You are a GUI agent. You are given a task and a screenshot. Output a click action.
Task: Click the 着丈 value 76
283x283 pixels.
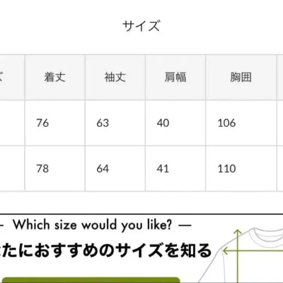[43, 123]
